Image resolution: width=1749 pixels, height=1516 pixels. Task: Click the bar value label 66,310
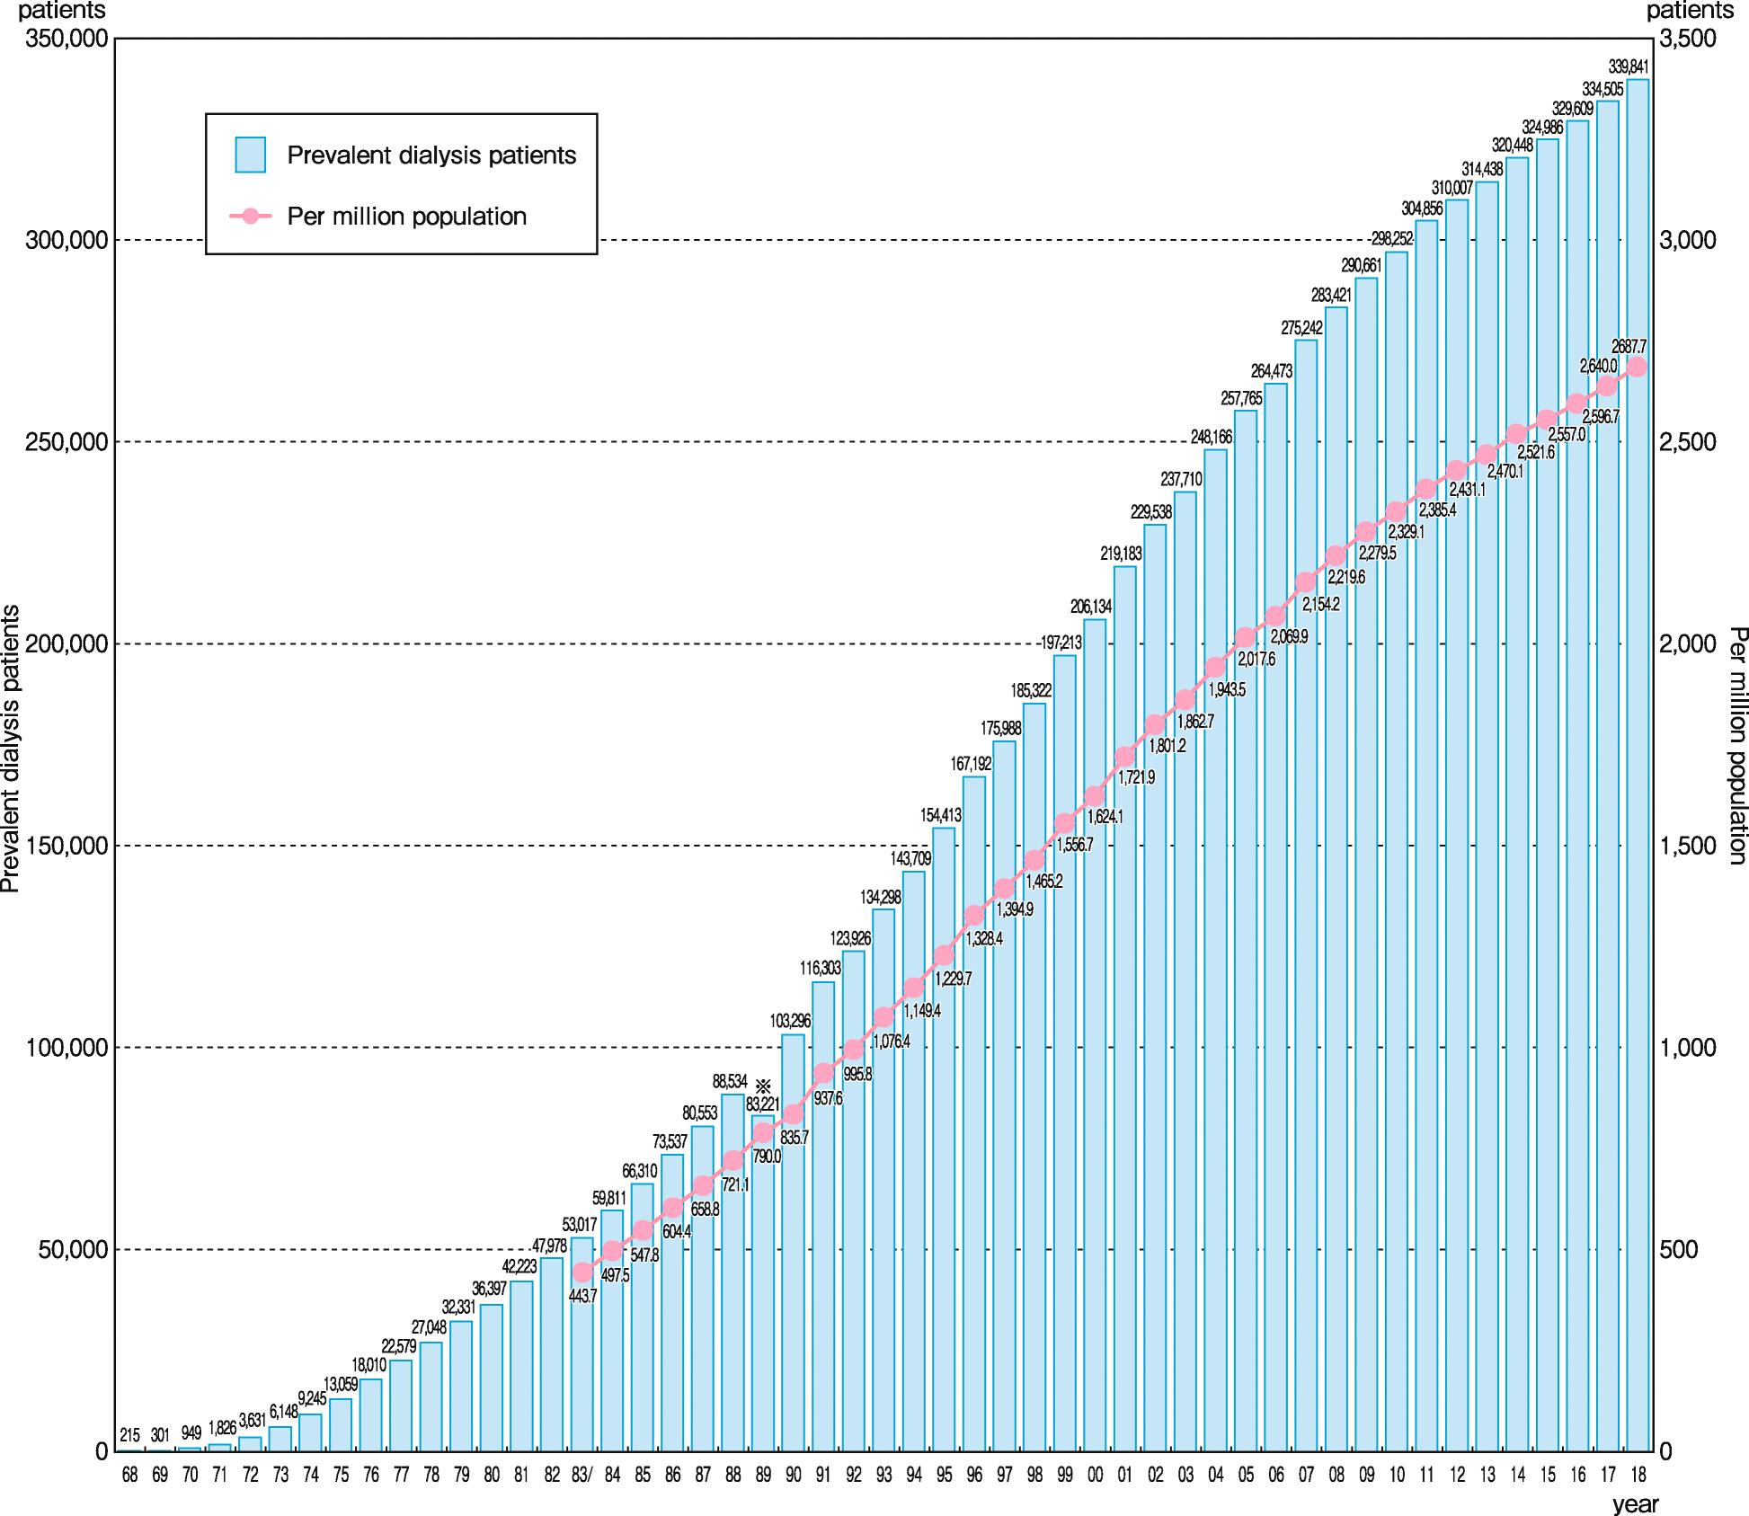click(x=639, y=1172)
